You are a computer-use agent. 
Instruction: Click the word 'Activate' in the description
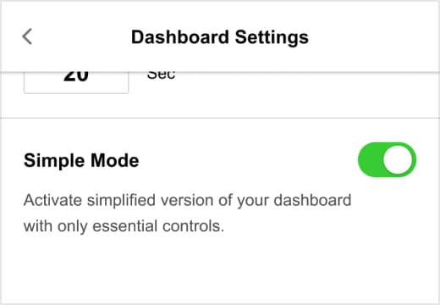click(x=52, y=200)
